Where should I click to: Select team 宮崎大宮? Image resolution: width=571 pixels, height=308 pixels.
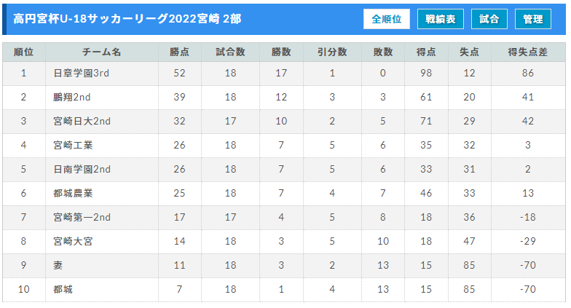[x=73, y=242]
